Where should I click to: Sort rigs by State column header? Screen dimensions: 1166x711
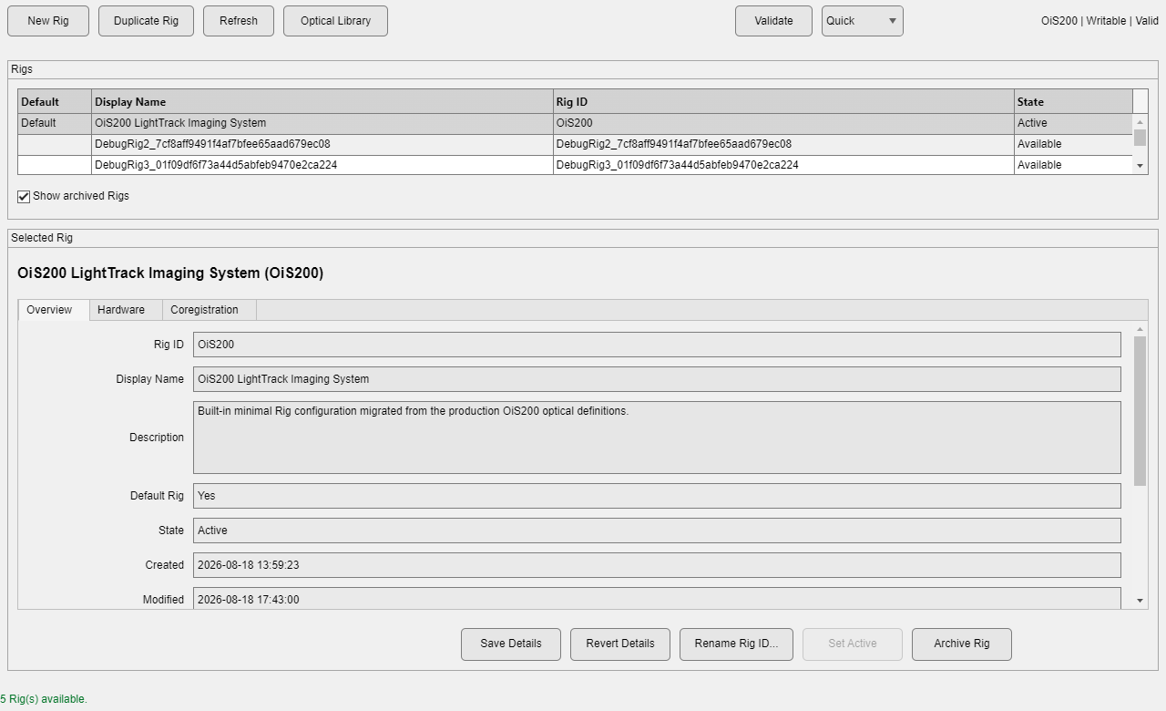coord(1073,102)
